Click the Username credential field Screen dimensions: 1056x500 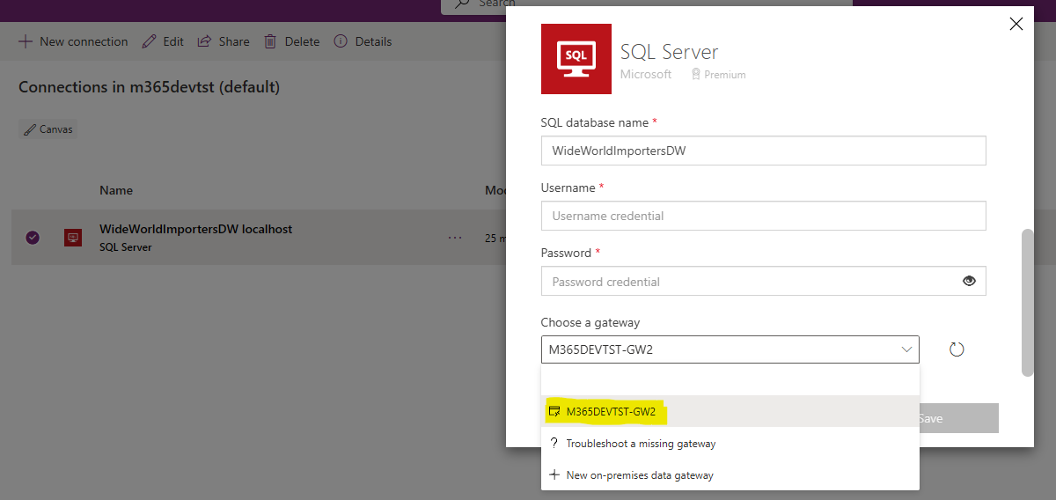coord(763,216)
